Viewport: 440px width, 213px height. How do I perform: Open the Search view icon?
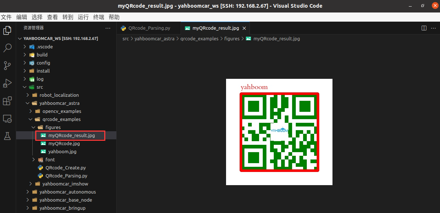point(7,48)
